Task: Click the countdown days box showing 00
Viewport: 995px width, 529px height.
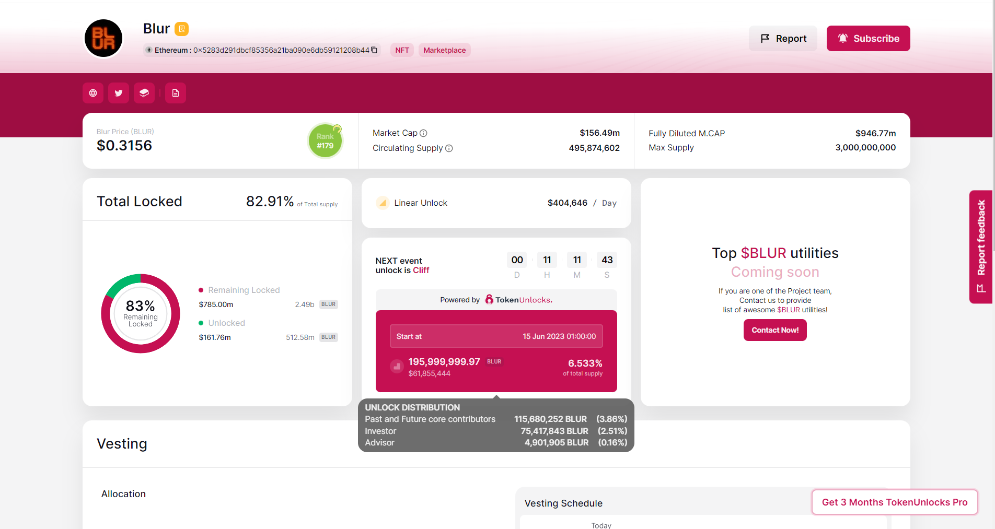Action: (517, 260)
